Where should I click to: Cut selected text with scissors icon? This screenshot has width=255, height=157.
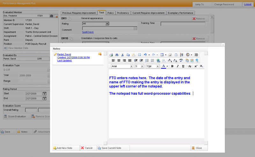[122, 55]
